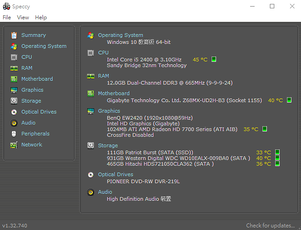
Task: Click the v1.32.740 version label
Action: (x=14, y=226)
